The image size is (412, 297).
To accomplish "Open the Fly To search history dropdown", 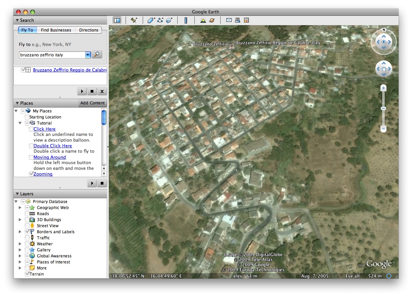I will (x=88, y=55).
